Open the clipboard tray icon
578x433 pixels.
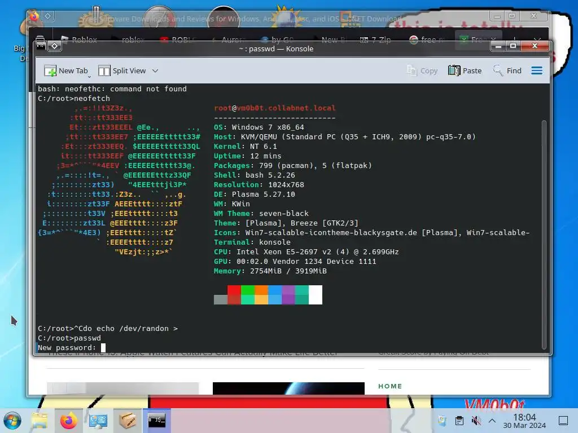(x=459, y=421)
